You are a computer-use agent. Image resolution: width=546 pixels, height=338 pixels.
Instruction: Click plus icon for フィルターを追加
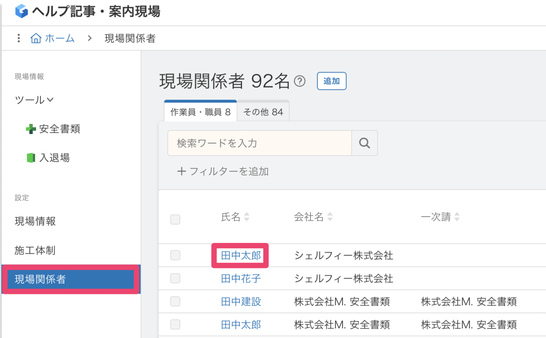[181, 171]
